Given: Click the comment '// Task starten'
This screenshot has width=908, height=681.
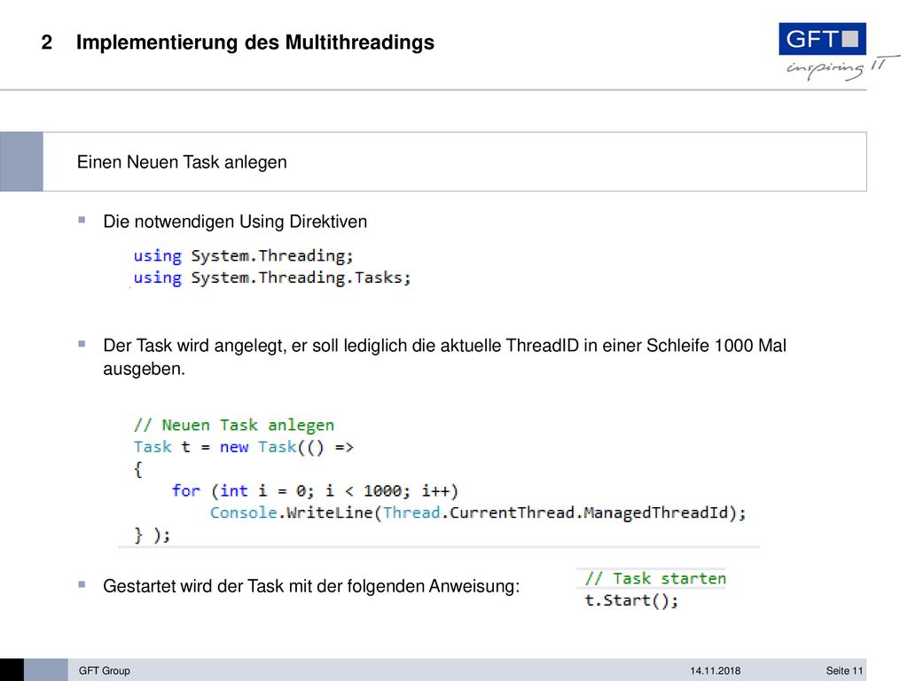Looking at the screenshot, I should (655, 578).
